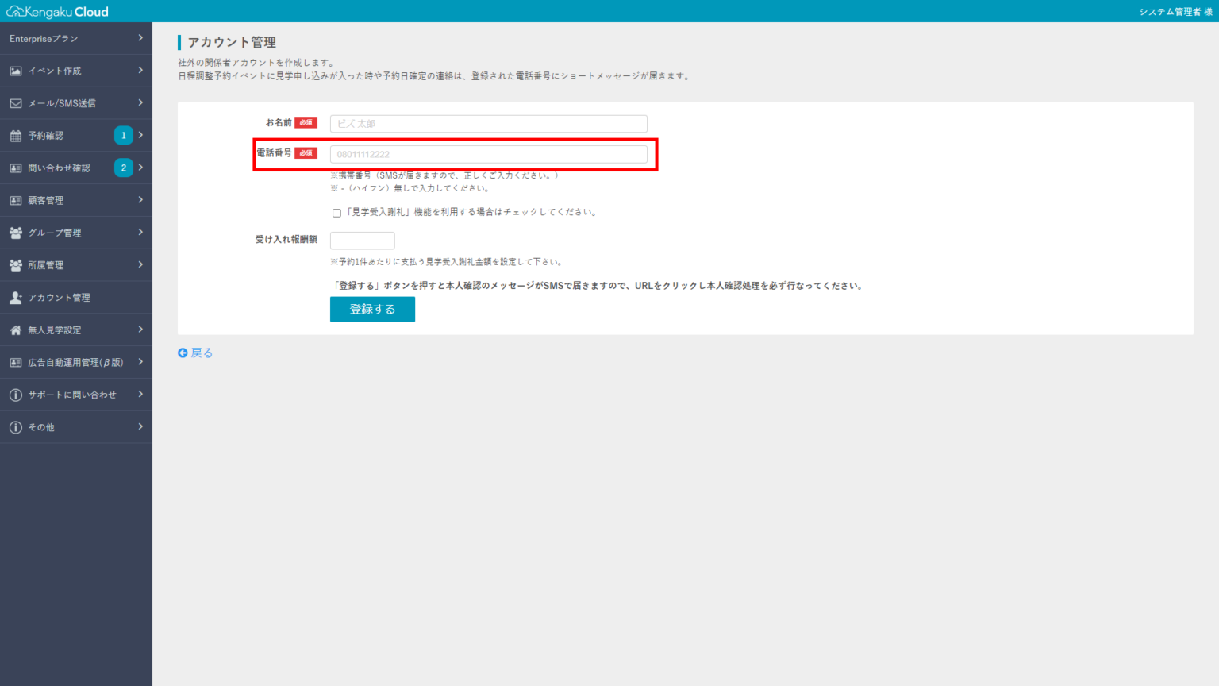
Task: Expand the その他 menu chevron
Action: (x=142, y=426)
